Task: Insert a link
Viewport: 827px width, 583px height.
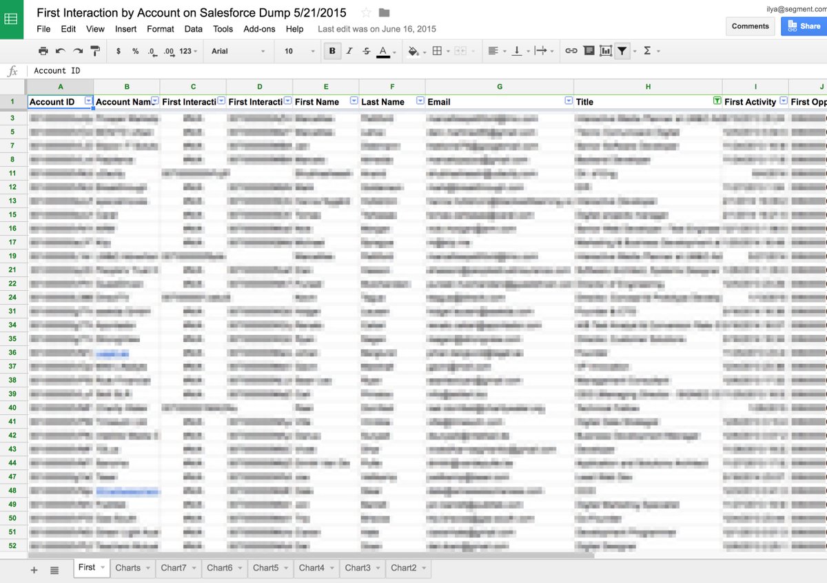Action: tap(571, 51)
